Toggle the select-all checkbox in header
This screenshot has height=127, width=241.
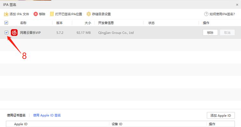click(6, 23)
